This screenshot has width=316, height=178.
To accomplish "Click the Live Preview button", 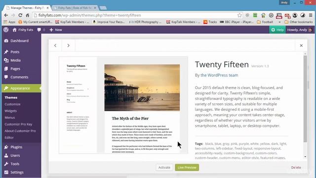I will pyautogui.click(x=187, y=168).
